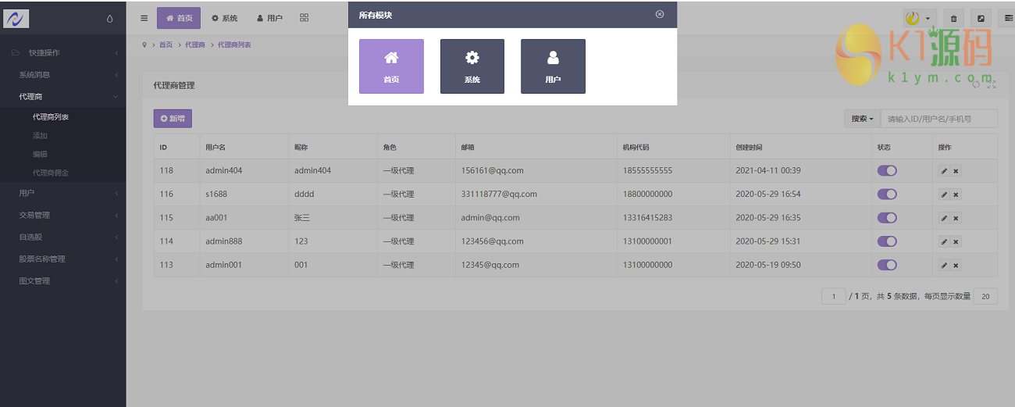The image size is (1015, 407).
Task: Click the search input for ID/用户名/手机号
Action: coord(939,119)
